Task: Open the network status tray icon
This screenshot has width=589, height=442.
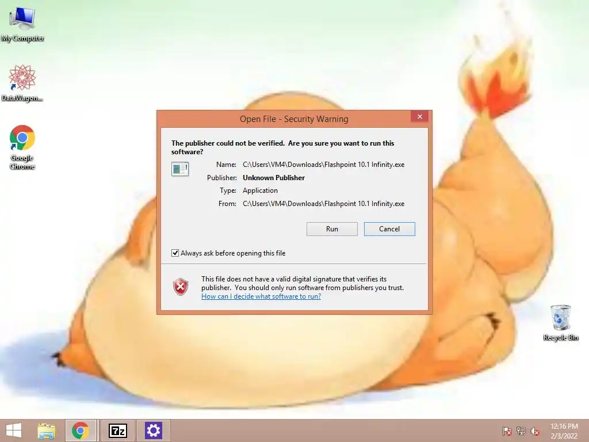Action: pos(521,430)
